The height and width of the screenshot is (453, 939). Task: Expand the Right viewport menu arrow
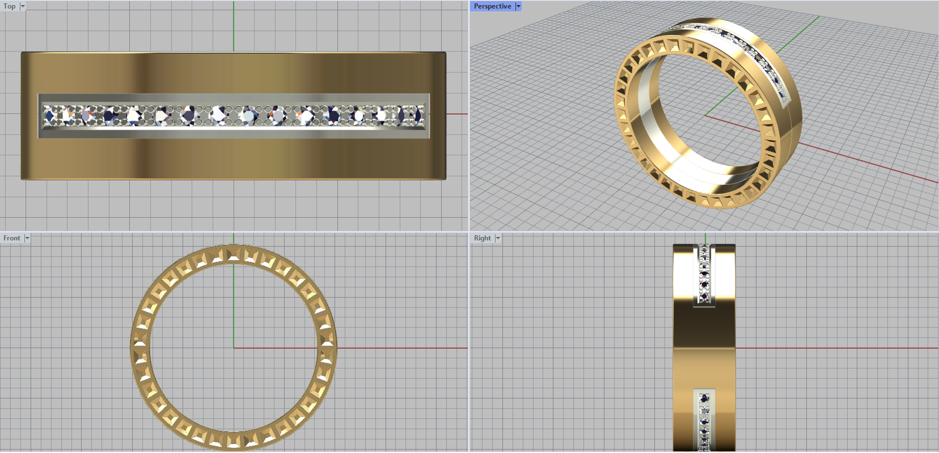coord(498,238)
